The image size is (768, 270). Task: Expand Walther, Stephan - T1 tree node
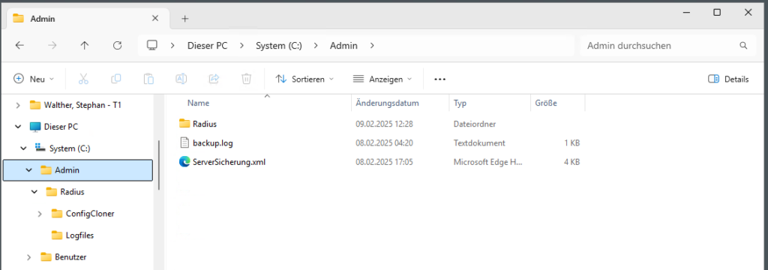(x=18, y=105)
